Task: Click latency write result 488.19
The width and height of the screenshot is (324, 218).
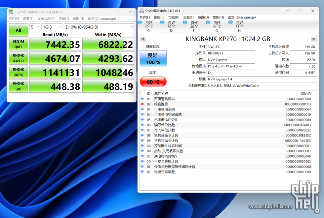Action: tap(108, 86)
